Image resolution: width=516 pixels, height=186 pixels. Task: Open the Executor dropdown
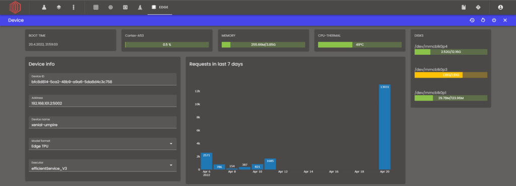point(103,166)
